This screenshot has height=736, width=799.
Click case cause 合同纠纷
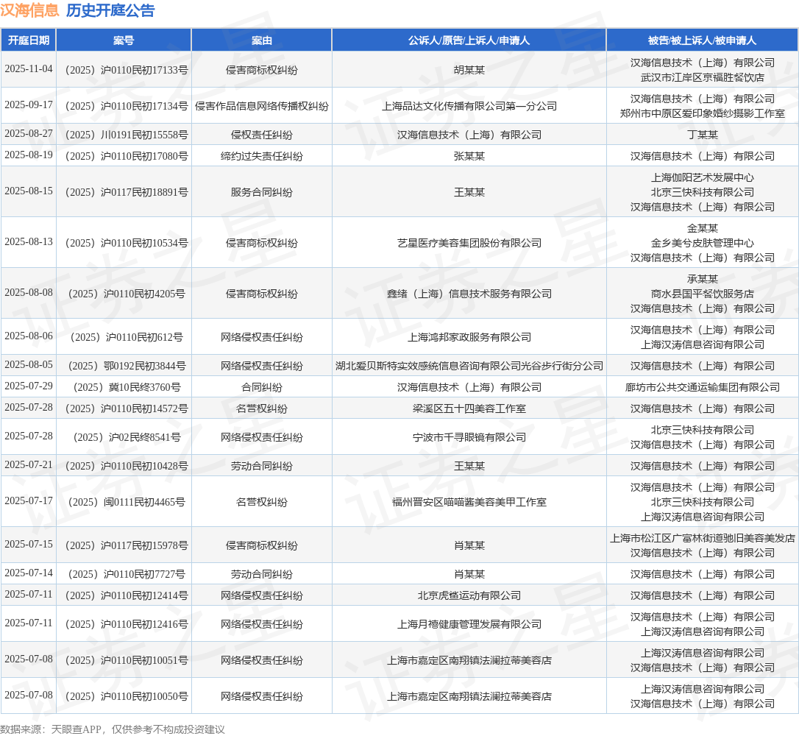click(261, 387)
